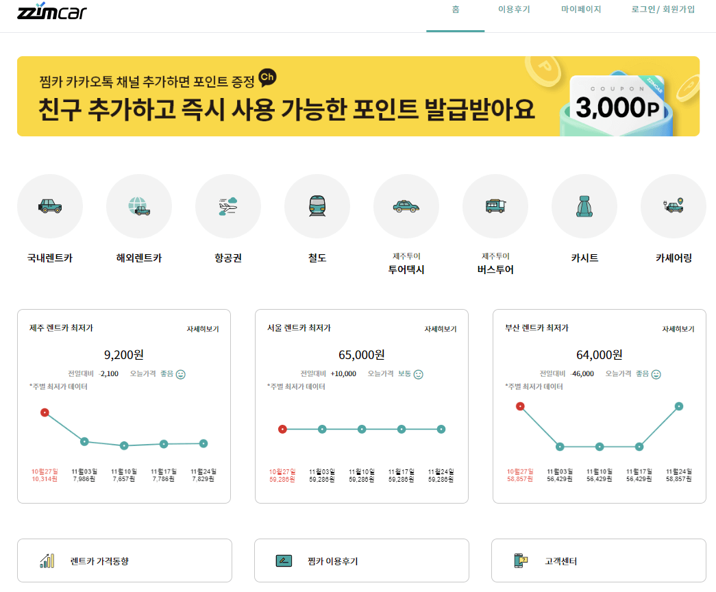Click the 국내렌트카 label
The width and height of the screenshot is (716, 592).
pos(50,258)
